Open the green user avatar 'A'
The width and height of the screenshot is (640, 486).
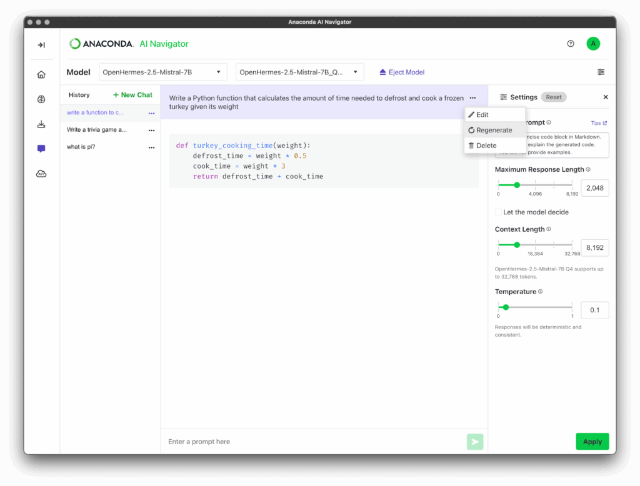593,44
